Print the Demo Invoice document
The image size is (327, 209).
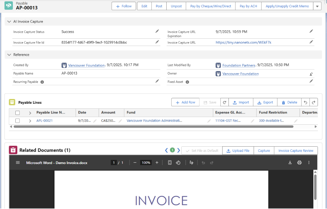[x=299, y=163]
